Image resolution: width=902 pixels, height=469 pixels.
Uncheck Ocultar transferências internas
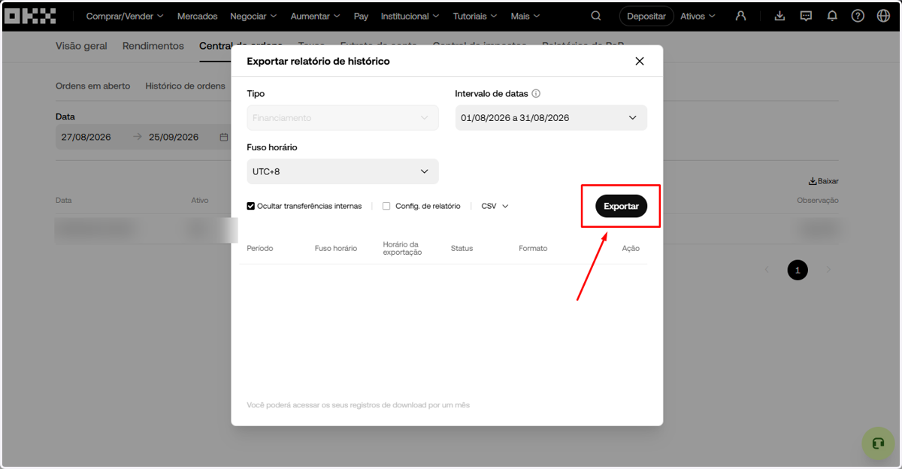click(x=251, y=206)
